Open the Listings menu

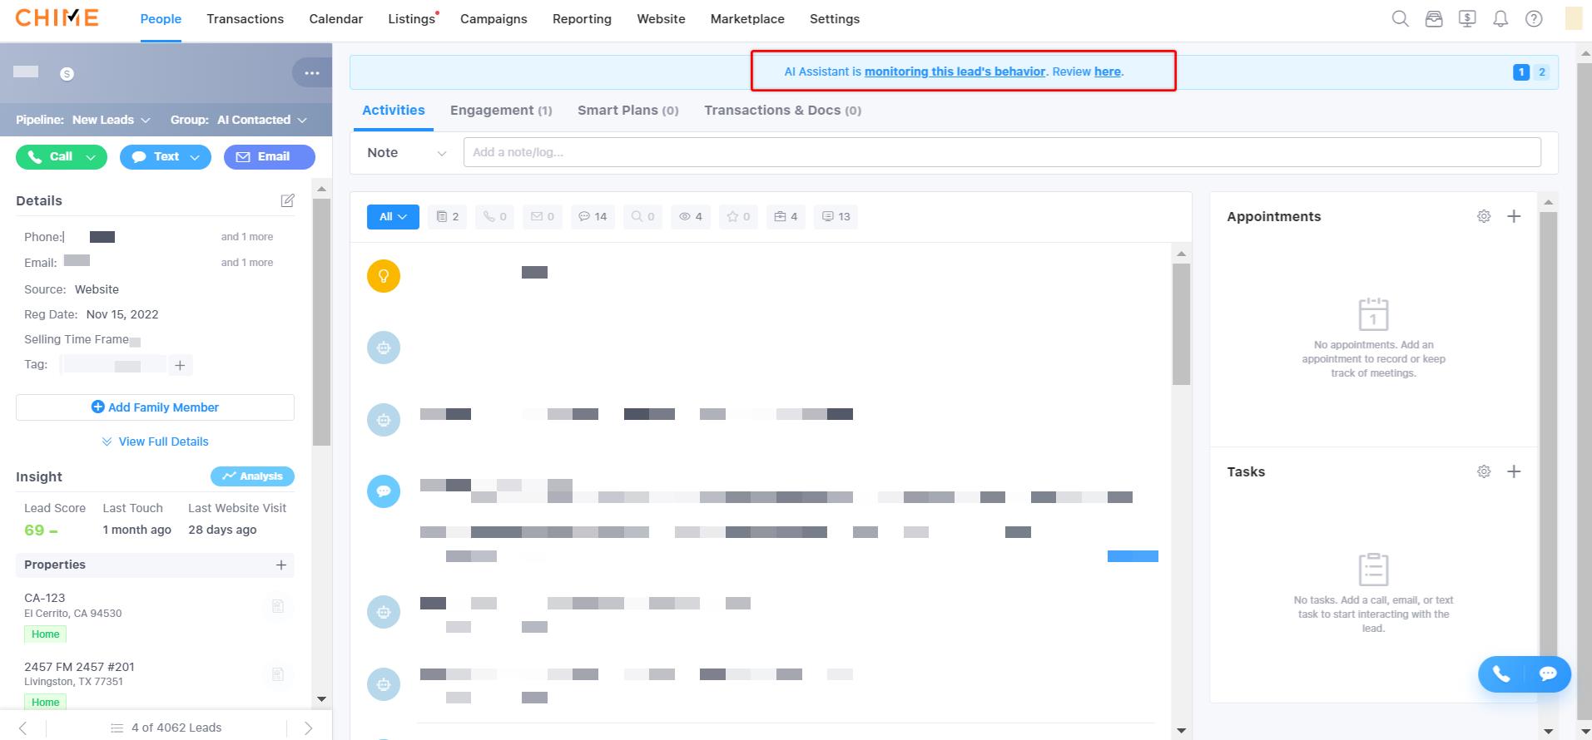click(x=412, y=19)
